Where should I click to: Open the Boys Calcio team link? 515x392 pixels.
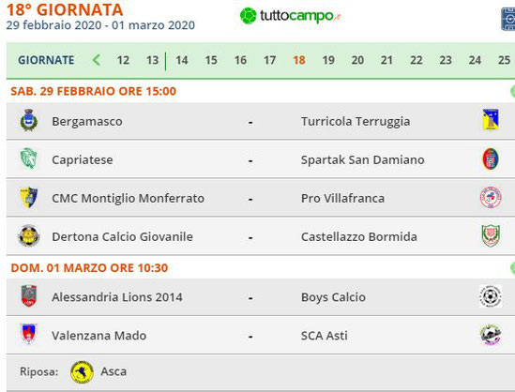333,297
